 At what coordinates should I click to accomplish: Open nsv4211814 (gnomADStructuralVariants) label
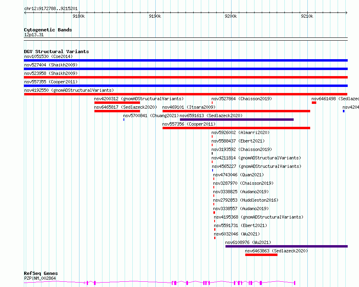[x=256, y=158]
